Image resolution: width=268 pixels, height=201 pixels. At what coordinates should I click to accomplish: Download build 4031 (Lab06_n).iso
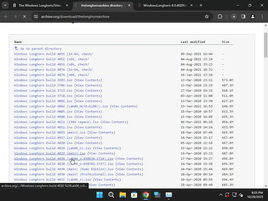[x=52, y=180]
